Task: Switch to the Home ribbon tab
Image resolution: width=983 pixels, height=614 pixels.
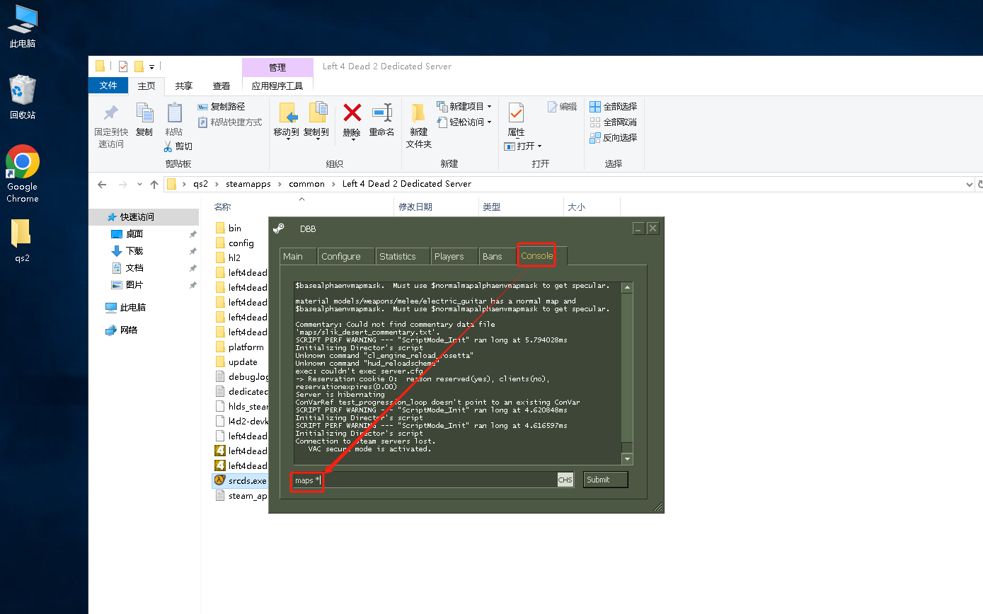Action: [146, 86]
